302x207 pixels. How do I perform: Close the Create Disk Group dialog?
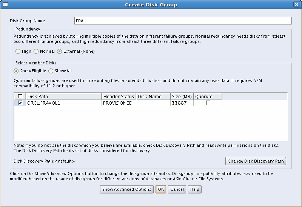pos(297,5)
